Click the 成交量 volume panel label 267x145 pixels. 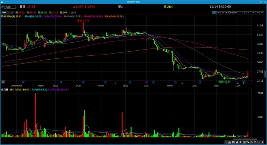click(5, 90)
